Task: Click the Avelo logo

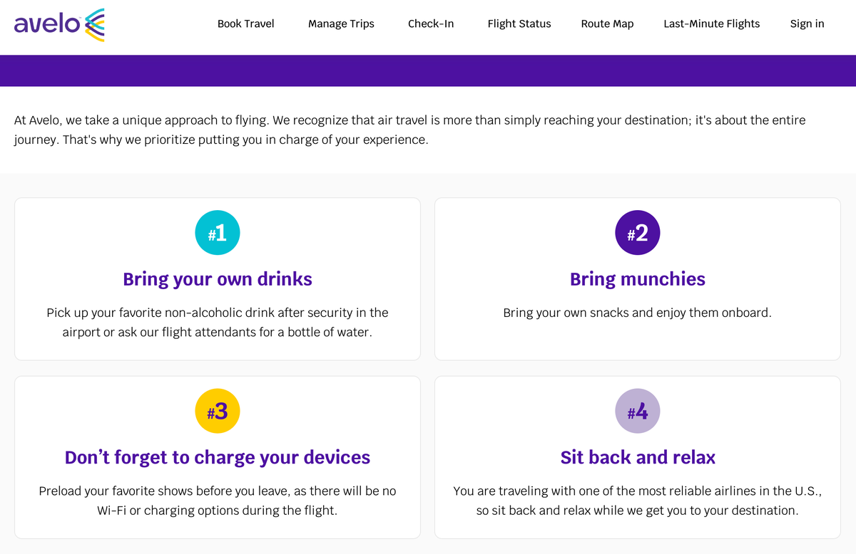Action: (59, 24)
